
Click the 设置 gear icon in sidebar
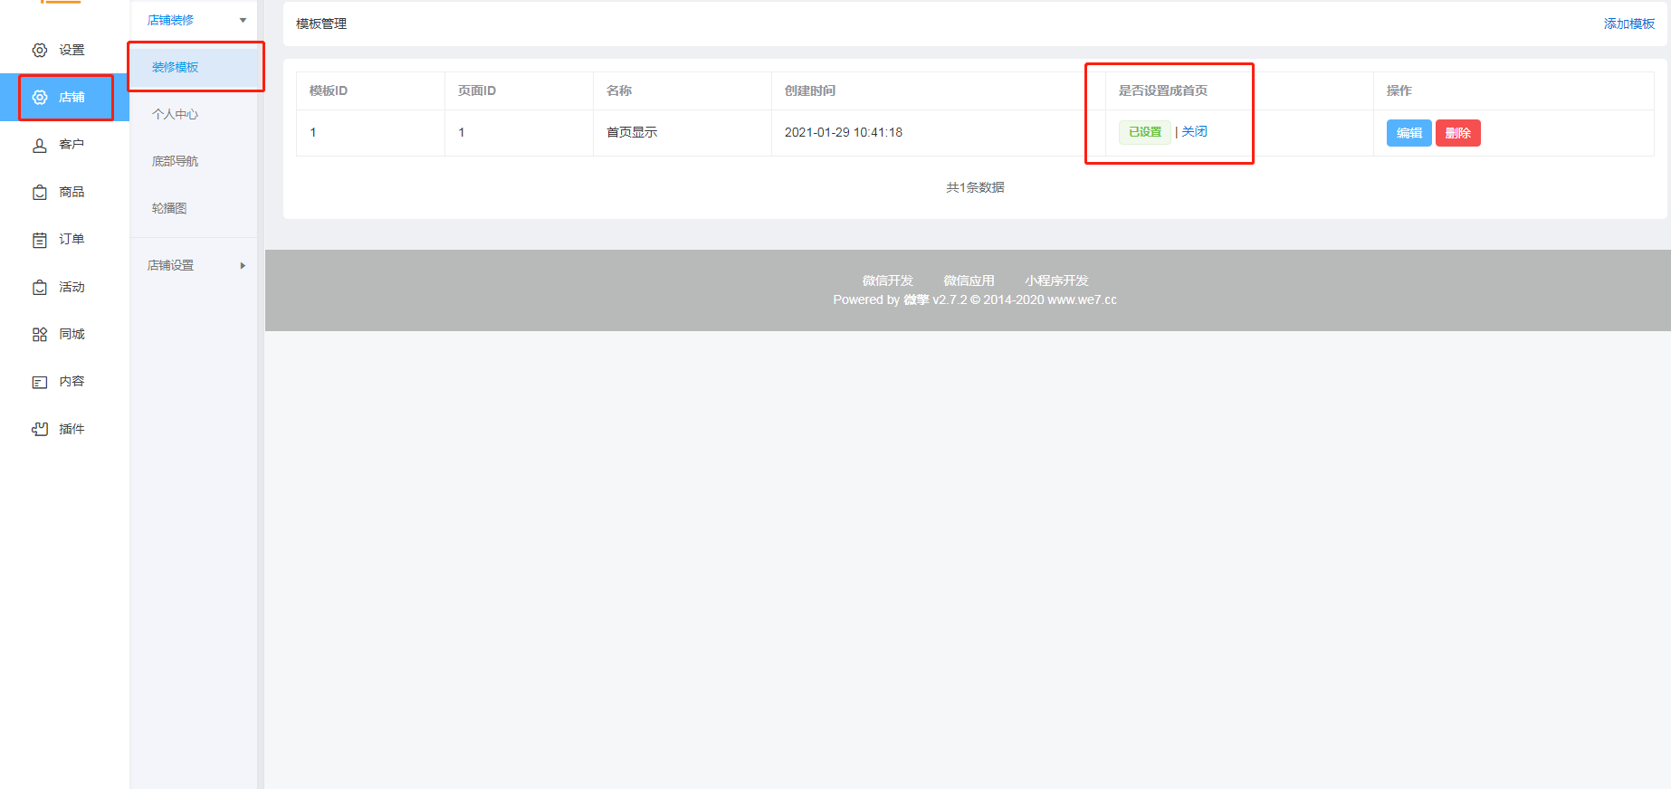click(40, 51)
